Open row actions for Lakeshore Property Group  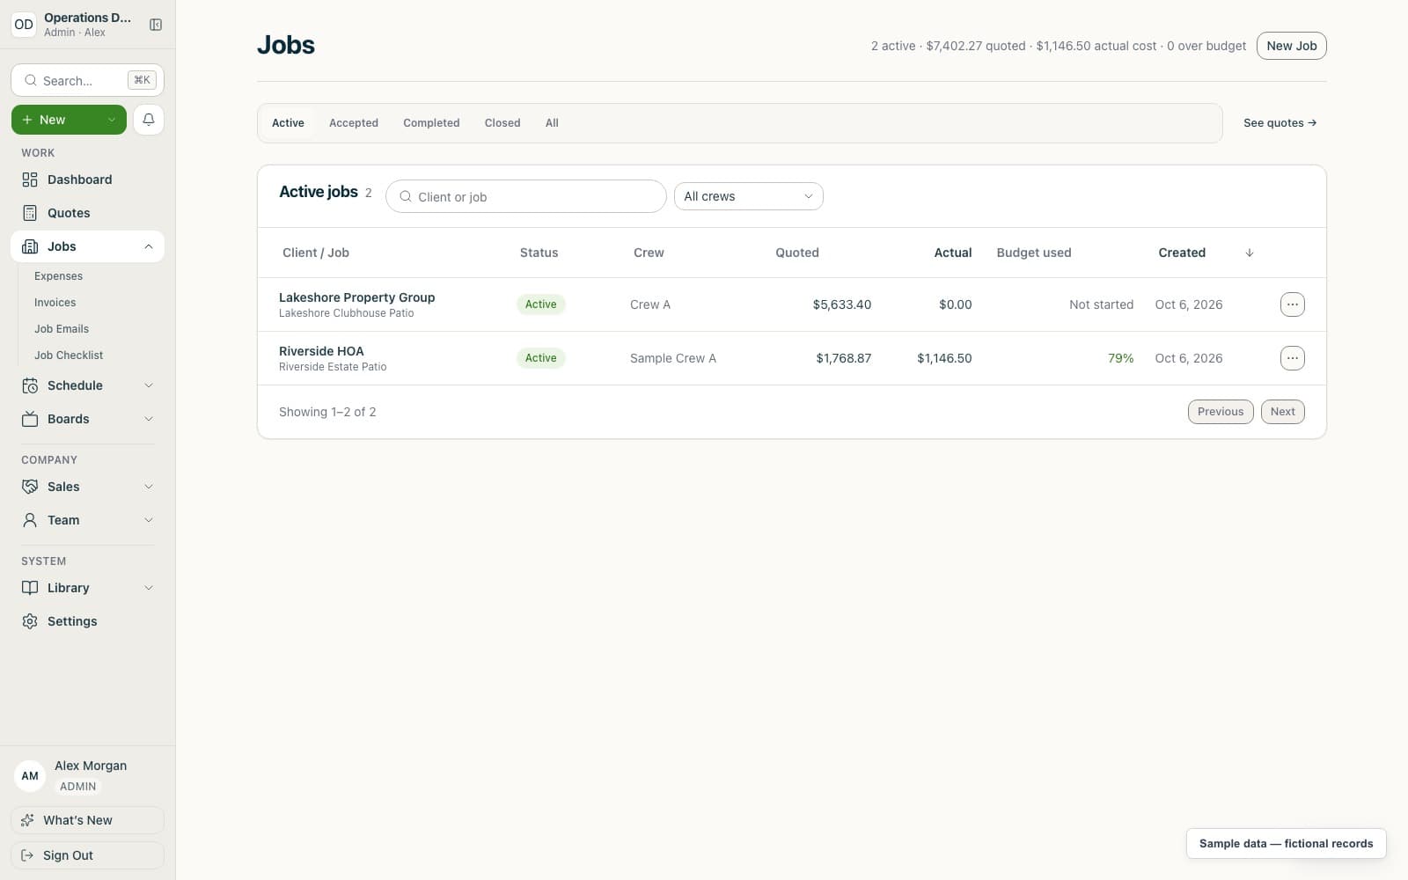(1292, 304)
